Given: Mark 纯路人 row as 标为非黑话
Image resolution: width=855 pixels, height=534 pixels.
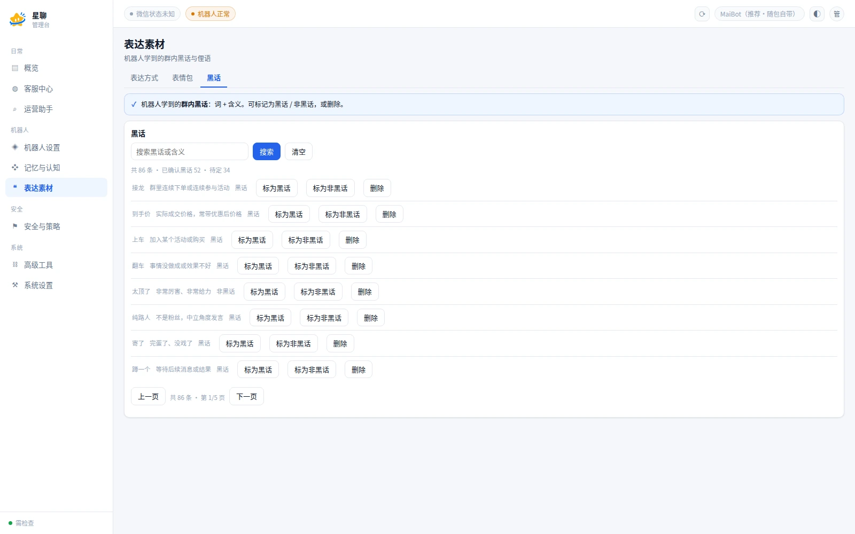Looking at the screenshot, I should (324, 318).
